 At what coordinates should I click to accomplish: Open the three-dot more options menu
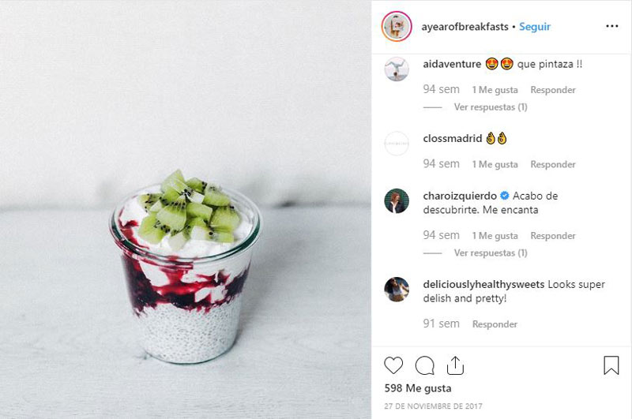coord(611,26)
